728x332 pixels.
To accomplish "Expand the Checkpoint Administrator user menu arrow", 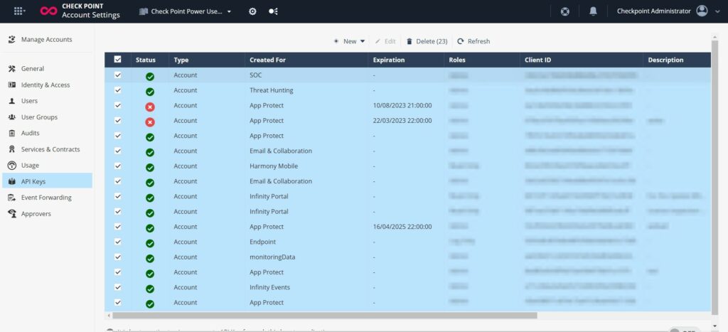I will [717, 11].
